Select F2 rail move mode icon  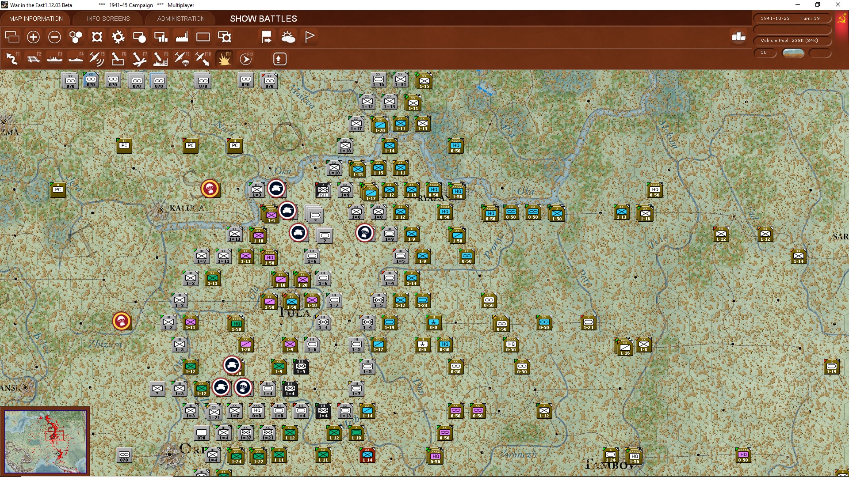pyautogui.click(x=33, y=59)
